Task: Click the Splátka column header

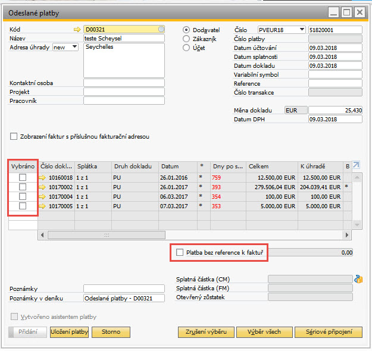Action: [93, 166]
